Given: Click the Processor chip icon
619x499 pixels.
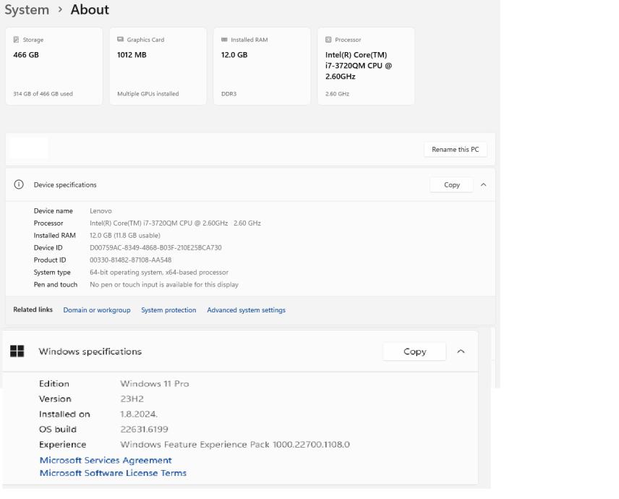Looking at the screenshot, I should click(x=329, y=40).
